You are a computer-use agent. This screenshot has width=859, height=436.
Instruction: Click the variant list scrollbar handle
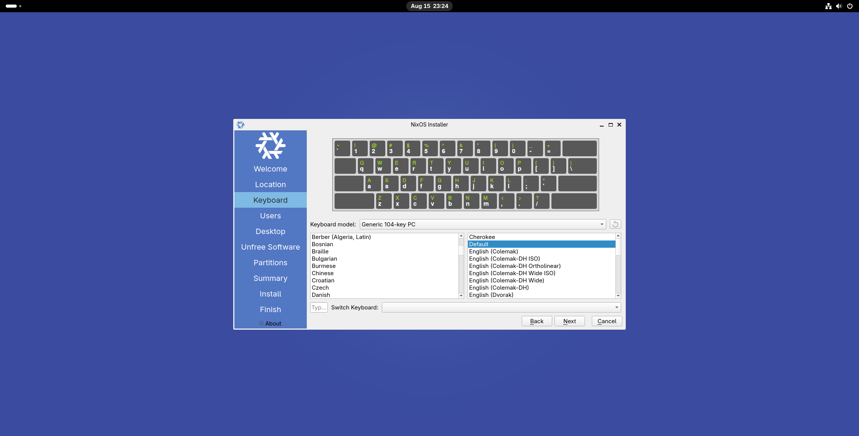pos(618,247)
